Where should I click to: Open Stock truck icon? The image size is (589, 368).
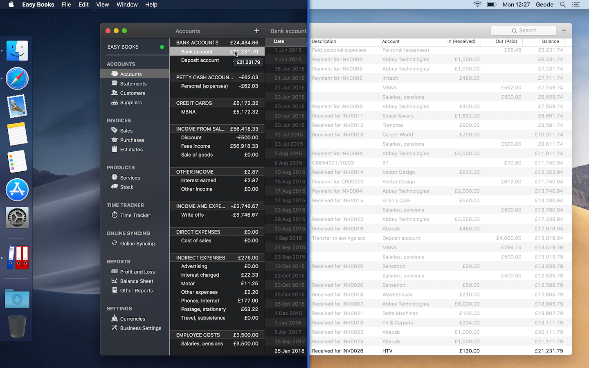[x=115, y=187]
